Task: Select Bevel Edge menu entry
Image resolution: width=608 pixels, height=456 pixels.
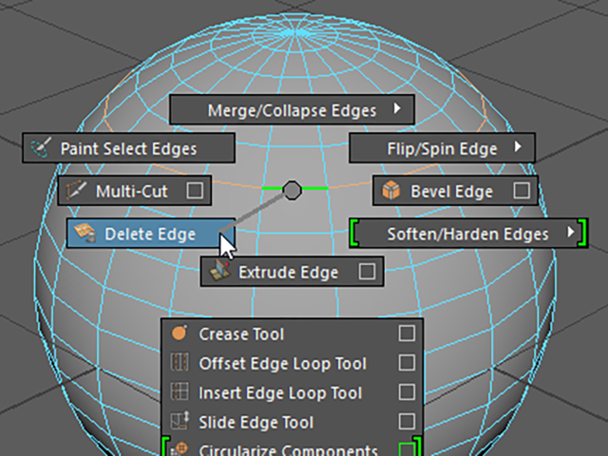Action: pyautogui.click(x=455, y=190)
